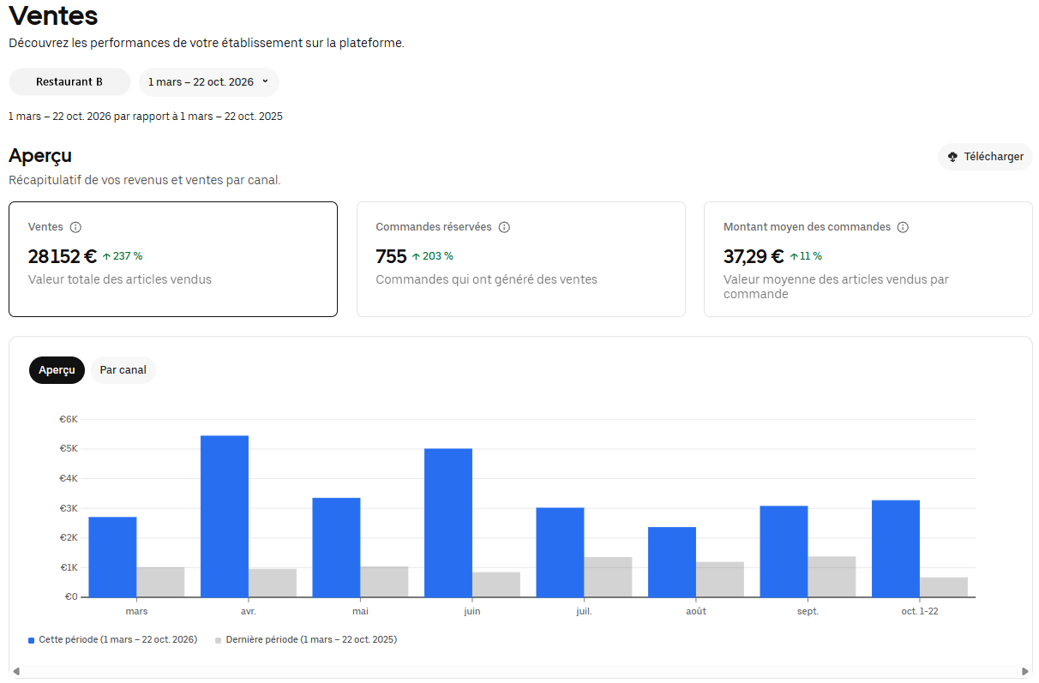Click the blue août bar in chart

pos(672,562)
